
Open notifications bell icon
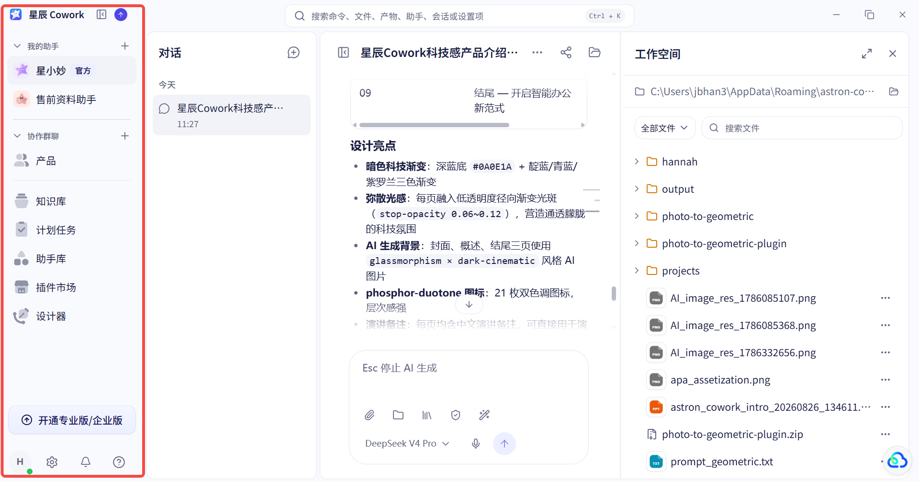[86, 462]
